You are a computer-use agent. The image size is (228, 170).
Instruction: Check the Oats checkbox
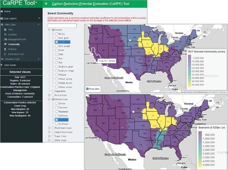57,54
